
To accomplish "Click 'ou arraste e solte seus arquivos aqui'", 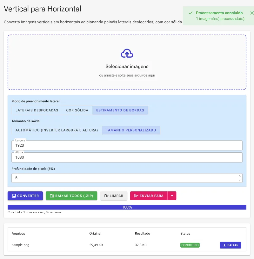I will click(x=127, y=75).
